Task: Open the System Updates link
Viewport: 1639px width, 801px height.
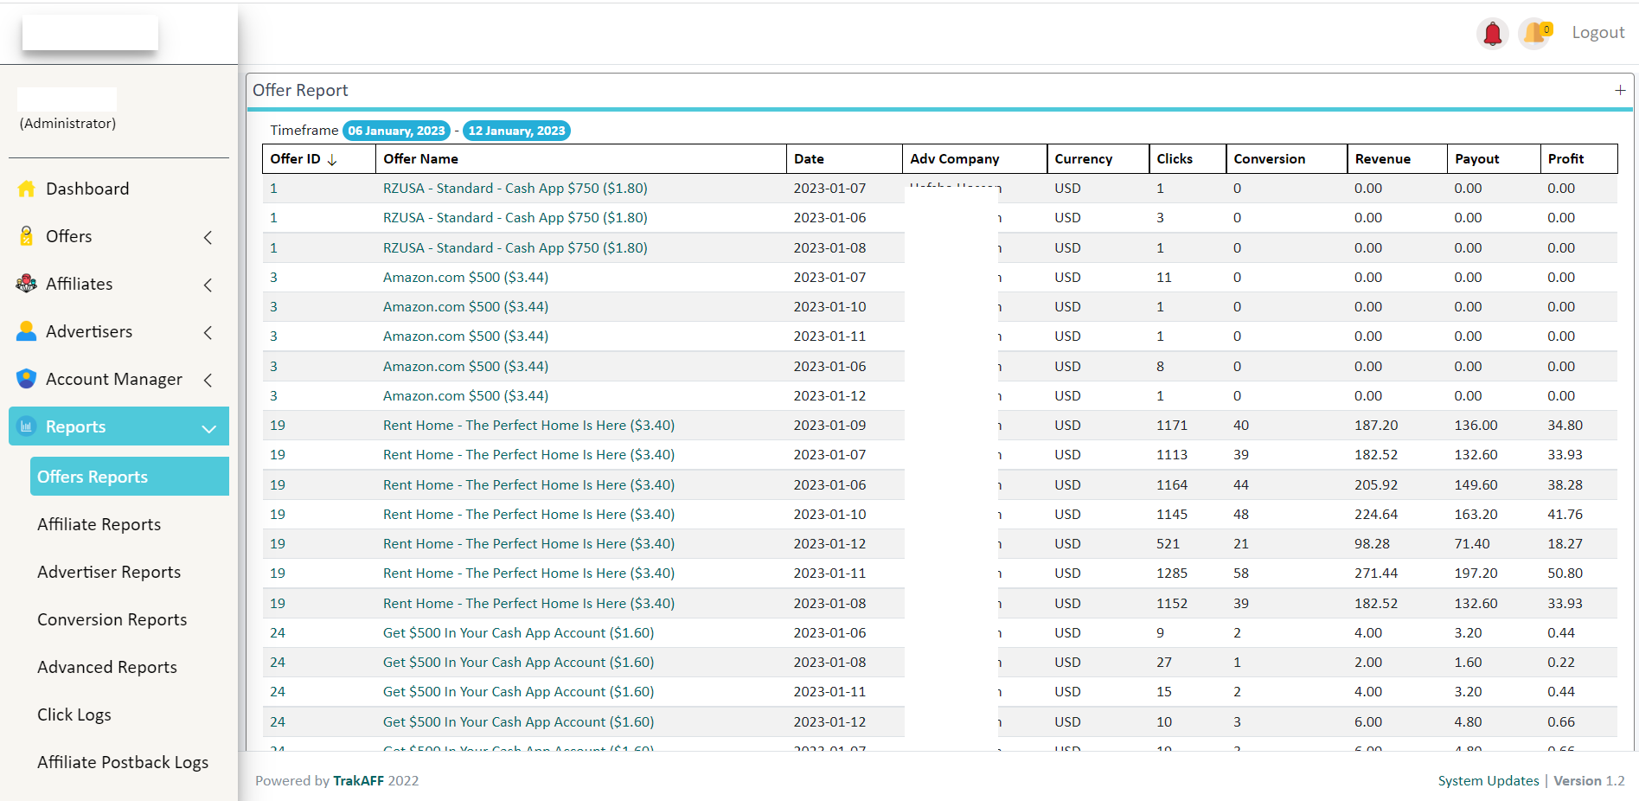Action: [1487, 780]
